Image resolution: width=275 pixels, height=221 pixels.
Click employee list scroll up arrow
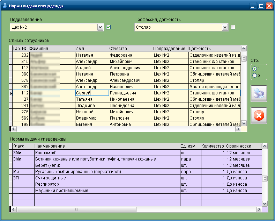click(244, 49)
